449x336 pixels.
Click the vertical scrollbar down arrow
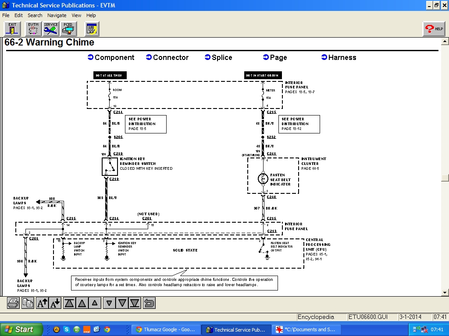[445, 292]
